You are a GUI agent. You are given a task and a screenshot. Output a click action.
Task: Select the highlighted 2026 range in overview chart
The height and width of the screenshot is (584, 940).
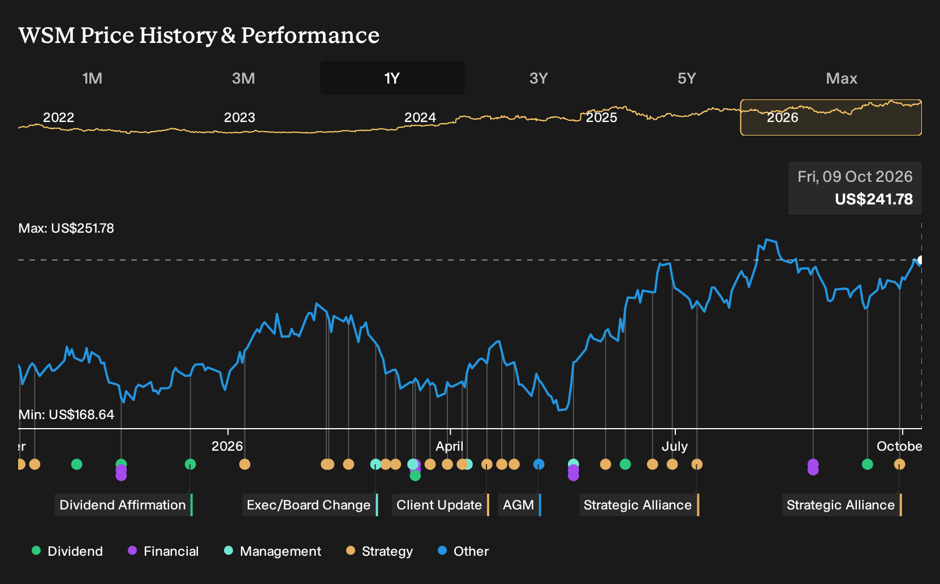pos(831,117)
